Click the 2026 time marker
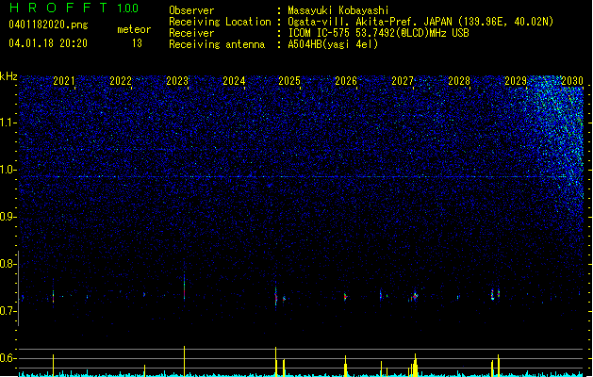 coord(346,81)
